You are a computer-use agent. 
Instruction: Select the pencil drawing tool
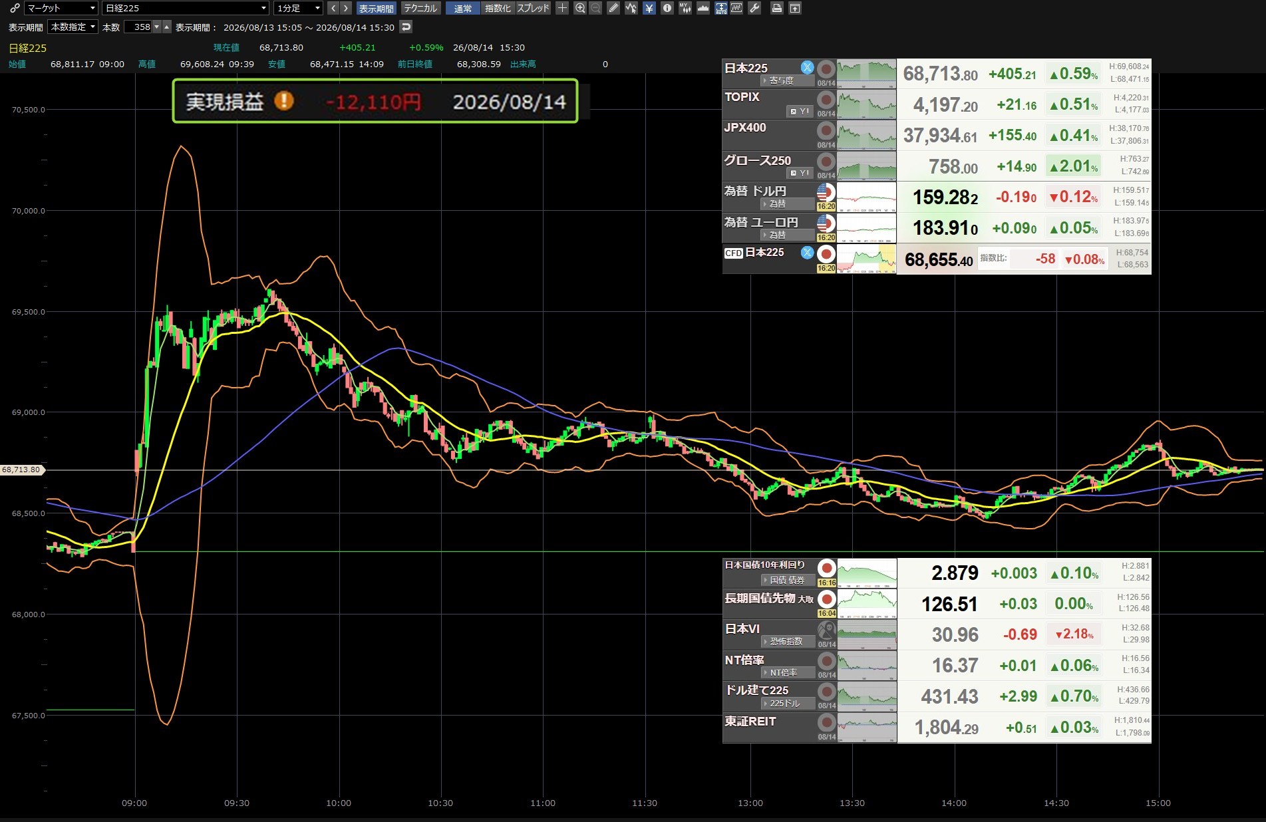pos(613,8)
